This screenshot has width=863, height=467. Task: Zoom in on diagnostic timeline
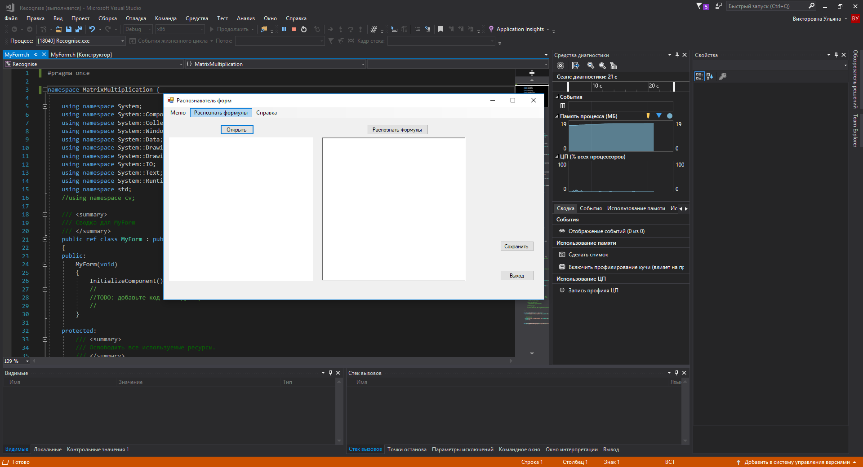[x=591, y=66]
